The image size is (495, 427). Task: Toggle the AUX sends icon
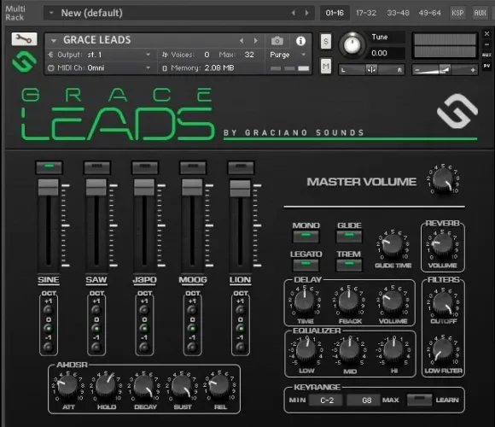click(486, 55)
